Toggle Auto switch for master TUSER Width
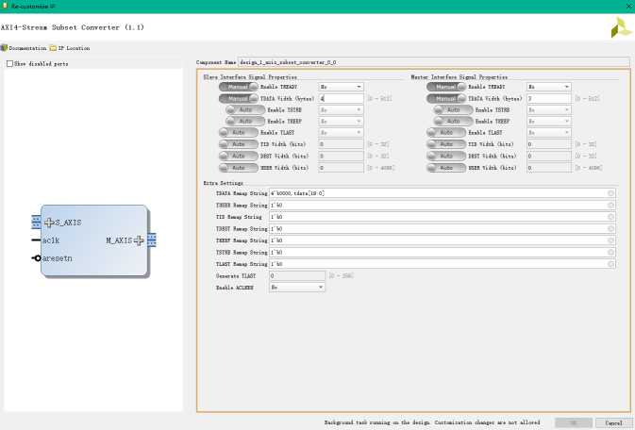Viewport: 635px width, 430px height. click(446, 168)
